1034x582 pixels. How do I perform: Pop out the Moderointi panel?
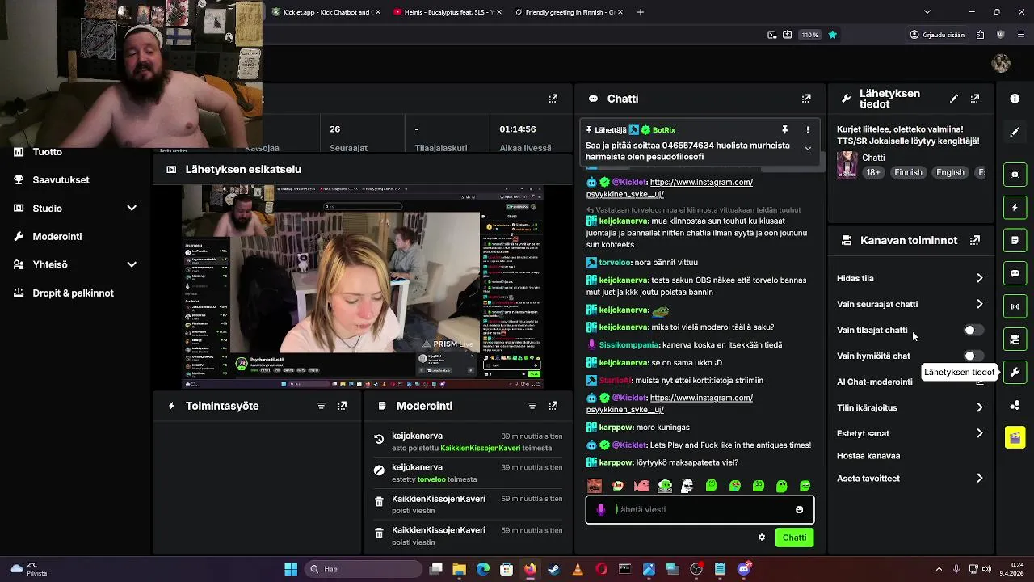(553, 406)
